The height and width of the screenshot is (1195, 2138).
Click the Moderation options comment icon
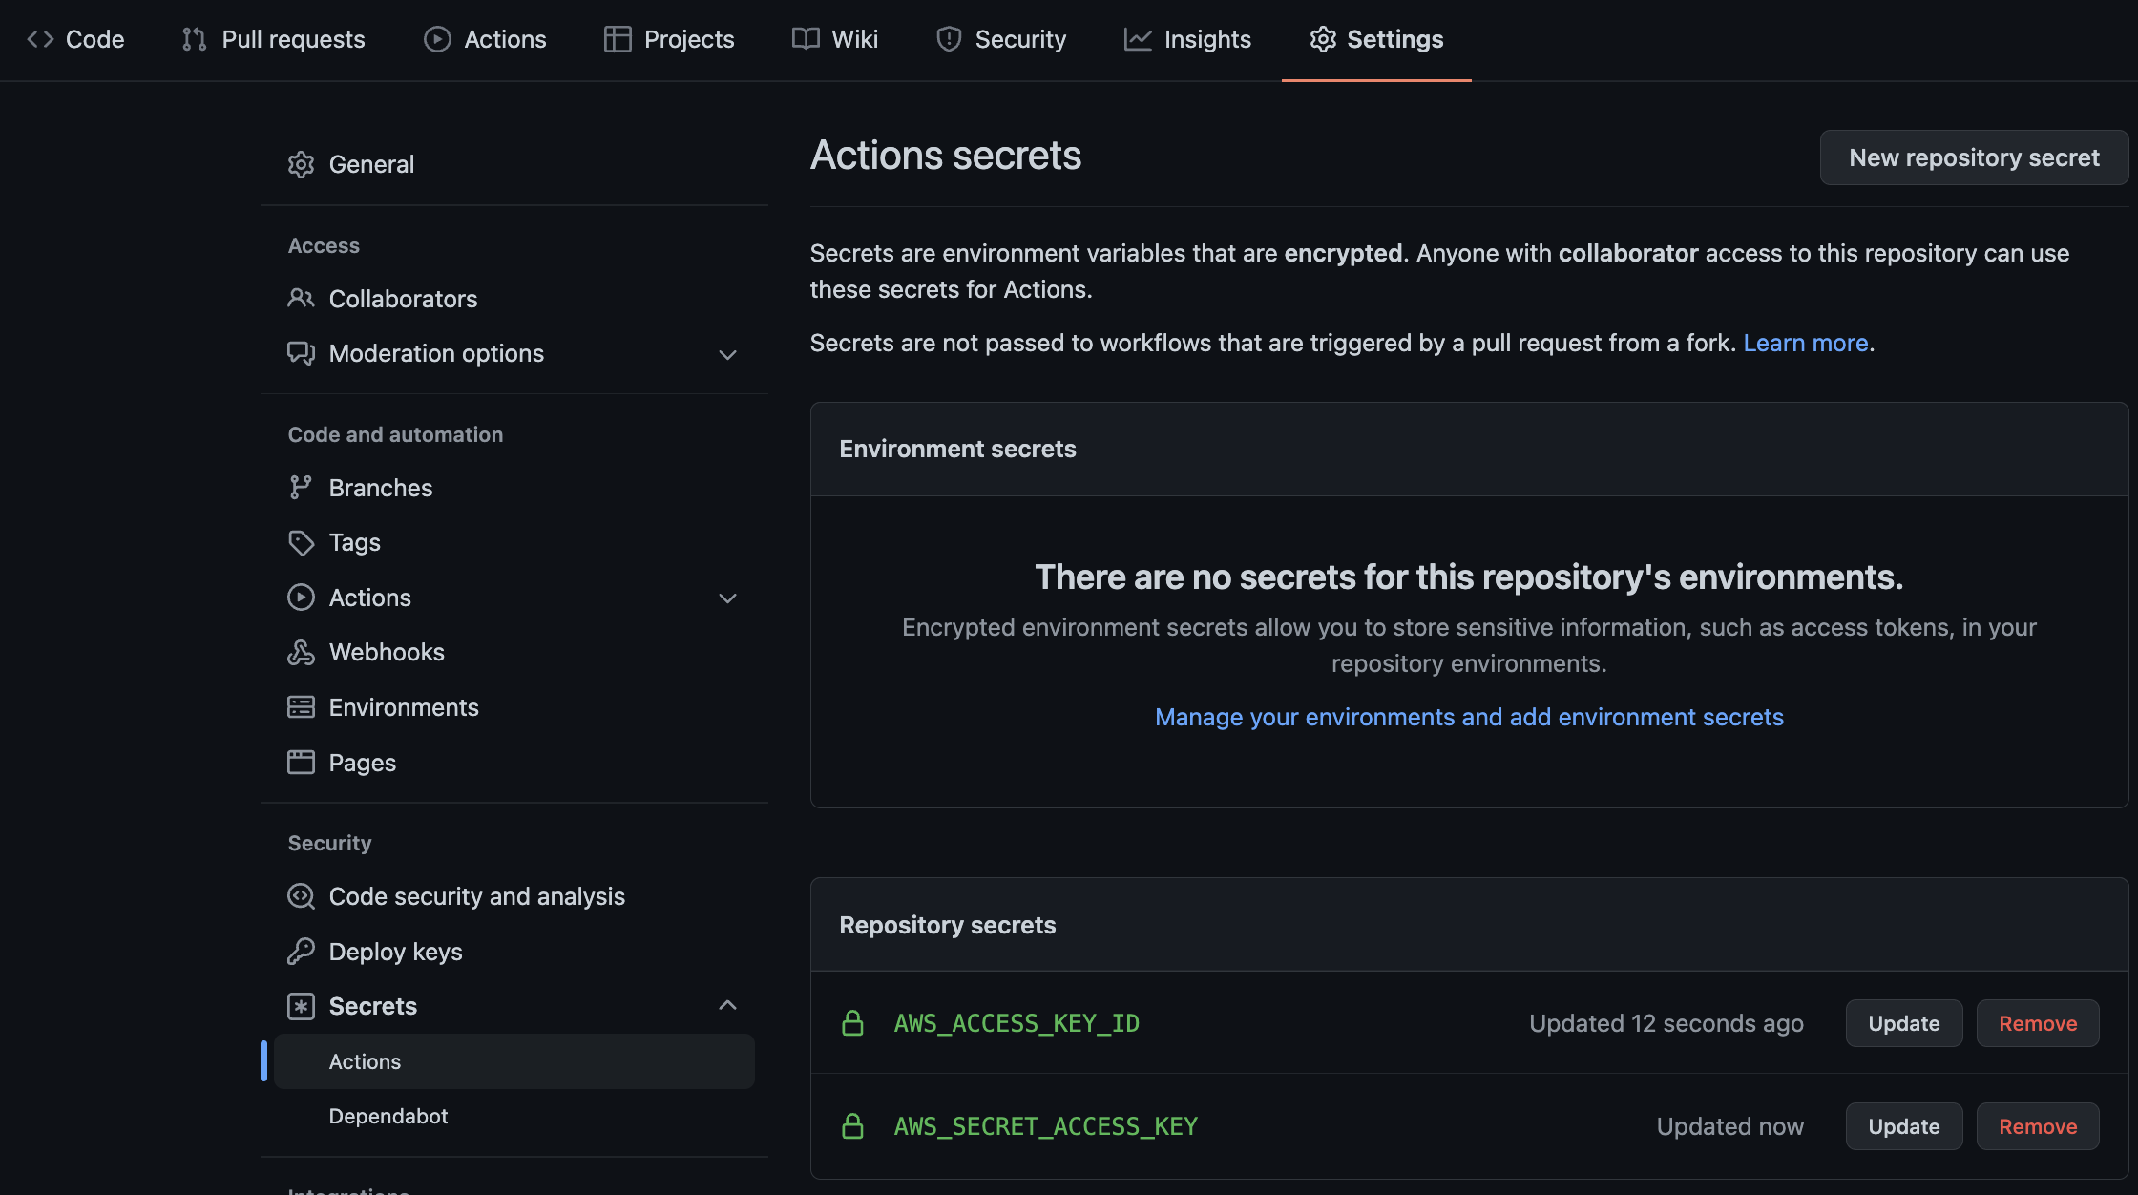tap(301, 353)
